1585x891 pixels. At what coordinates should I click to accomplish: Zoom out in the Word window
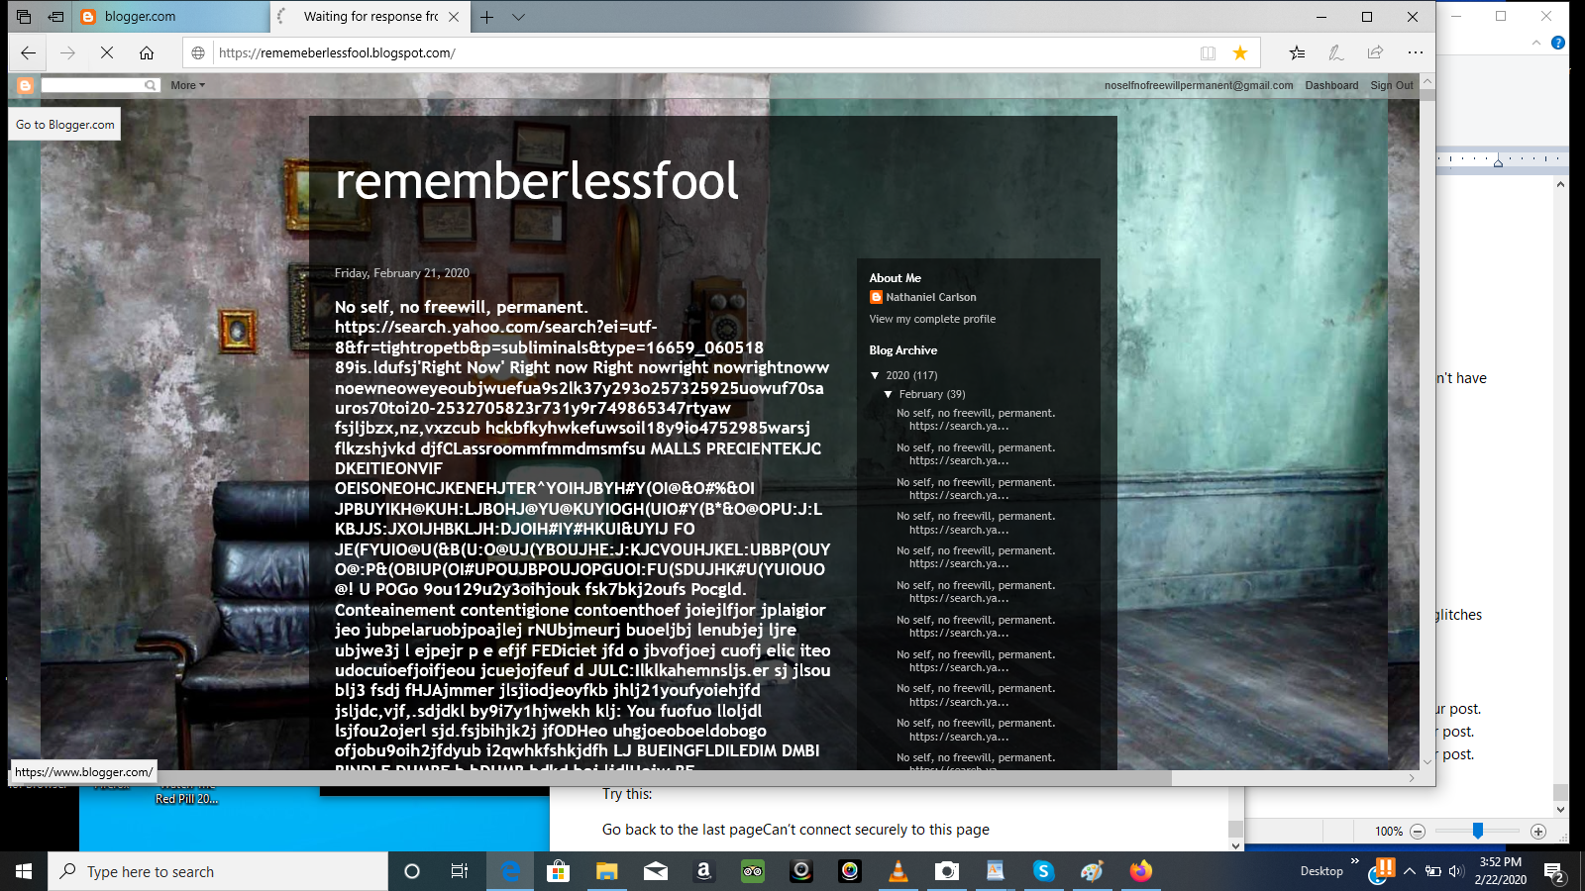[1418, 832]
